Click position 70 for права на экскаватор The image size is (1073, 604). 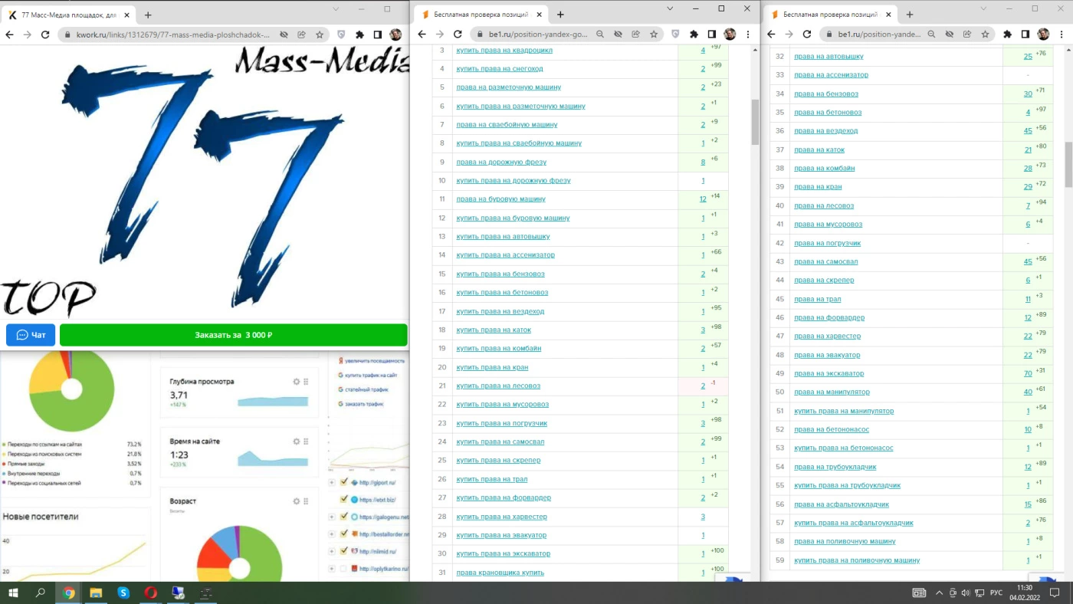tap(1028, 373)
